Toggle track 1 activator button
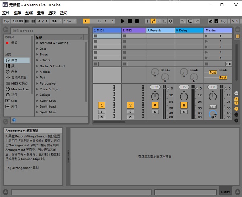Screen dimensions: 242x197 (x=102, y=105)
